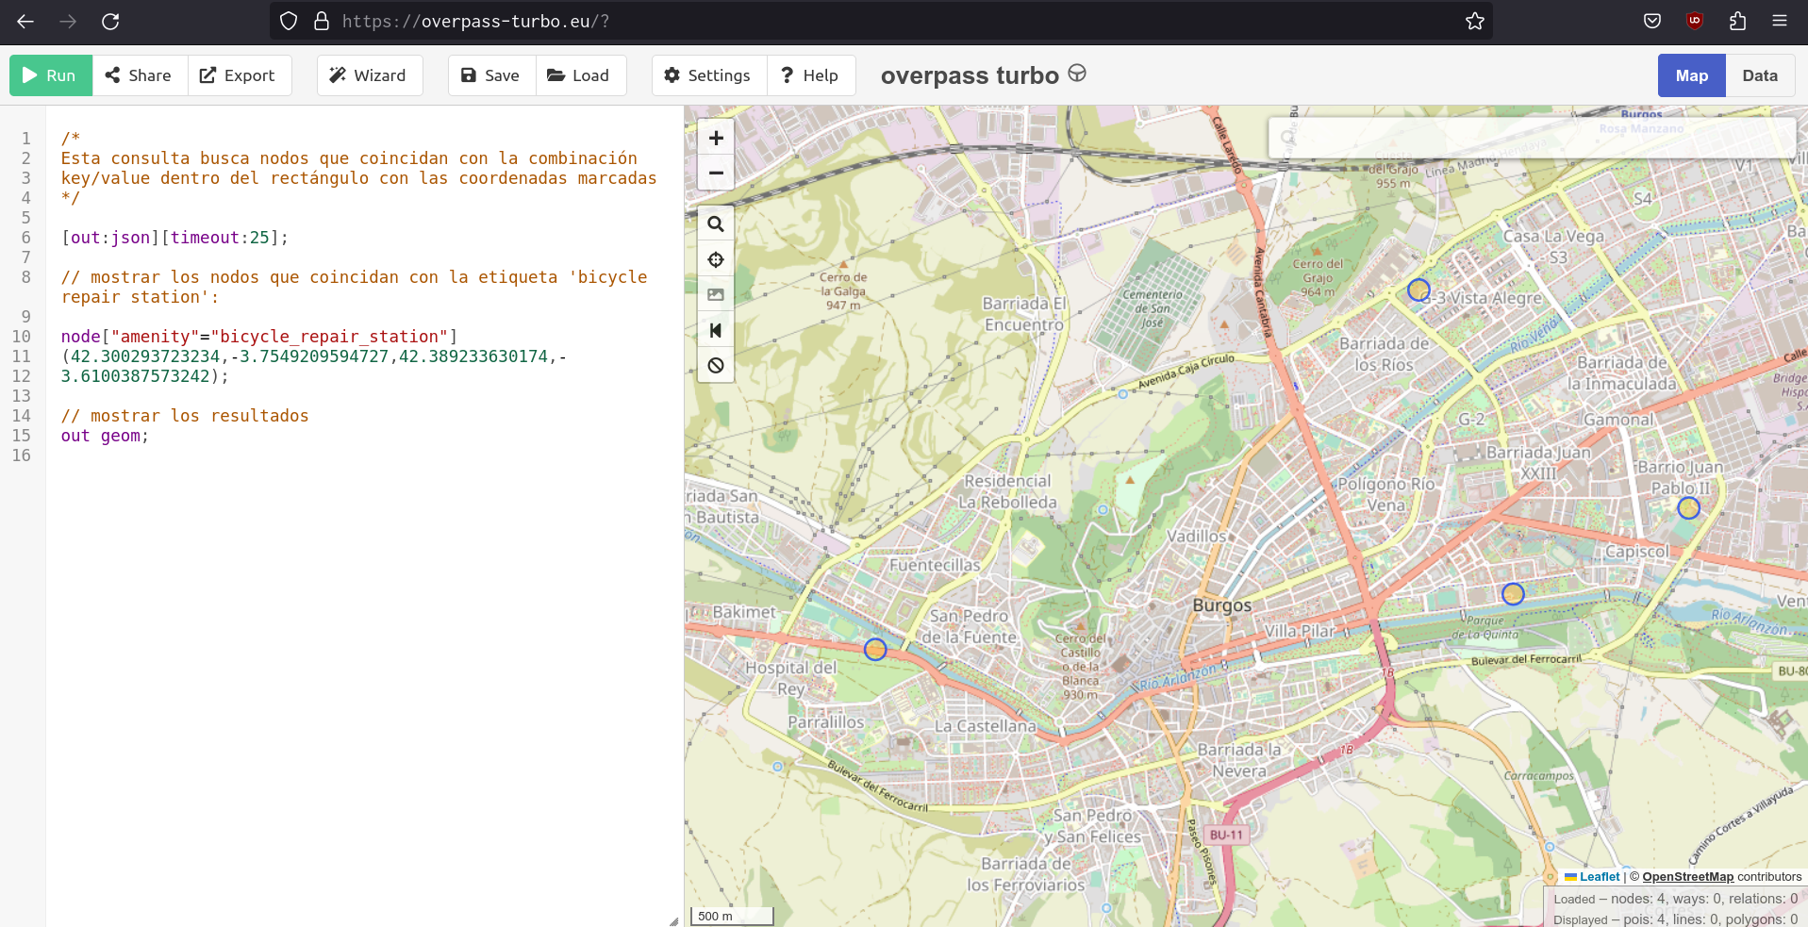Launch the query Wizard

click(x=370, y=75)
